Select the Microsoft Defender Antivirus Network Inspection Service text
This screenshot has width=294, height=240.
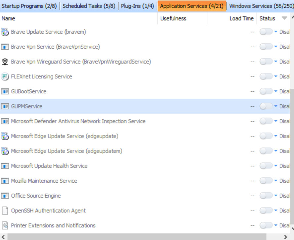[x=78, y=121]
